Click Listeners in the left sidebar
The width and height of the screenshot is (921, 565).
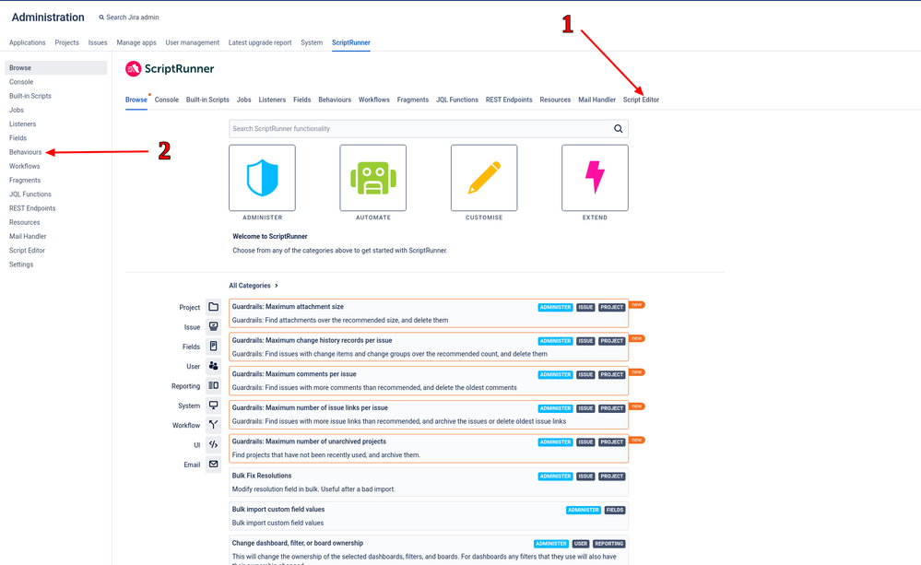[x=22, y=124]
